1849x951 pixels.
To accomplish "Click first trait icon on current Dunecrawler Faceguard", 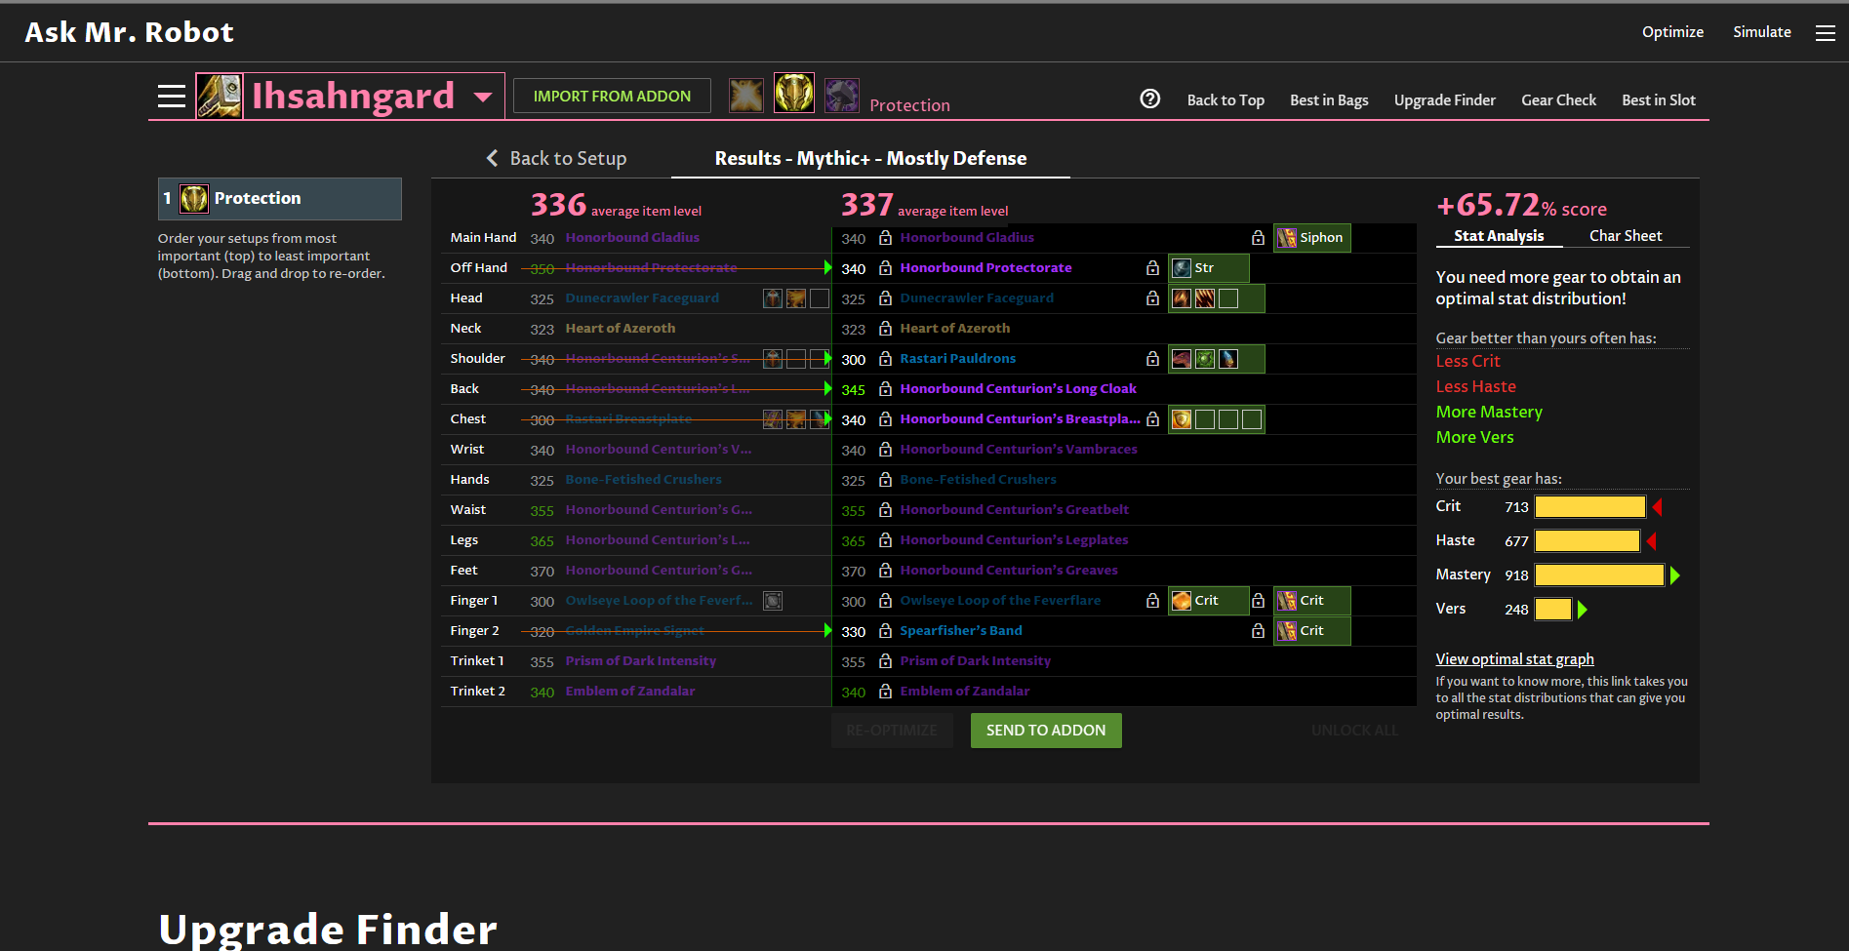I will (x=773, y=298).
